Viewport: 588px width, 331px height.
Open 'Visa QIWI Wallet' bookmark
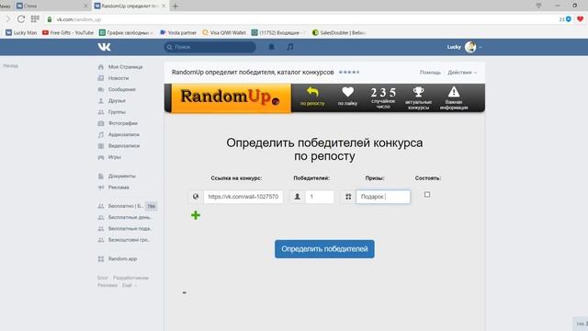pyautogui.click(x=224, y=33)
